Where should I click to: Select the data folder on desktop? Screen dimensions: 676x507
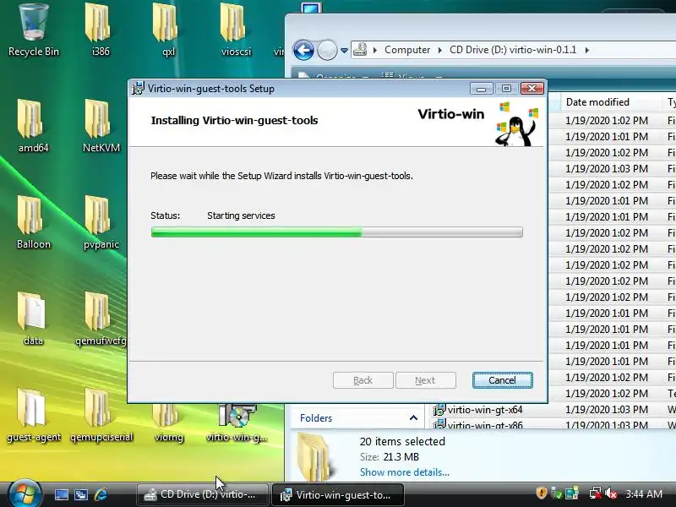[x=33, y=319]
